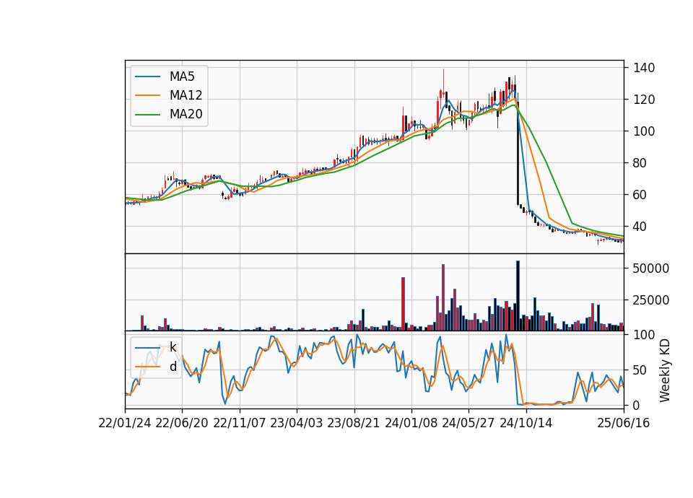Click the k legend label in KD panel
Screen dimensions: 693x498
click(x=173, y=347)
